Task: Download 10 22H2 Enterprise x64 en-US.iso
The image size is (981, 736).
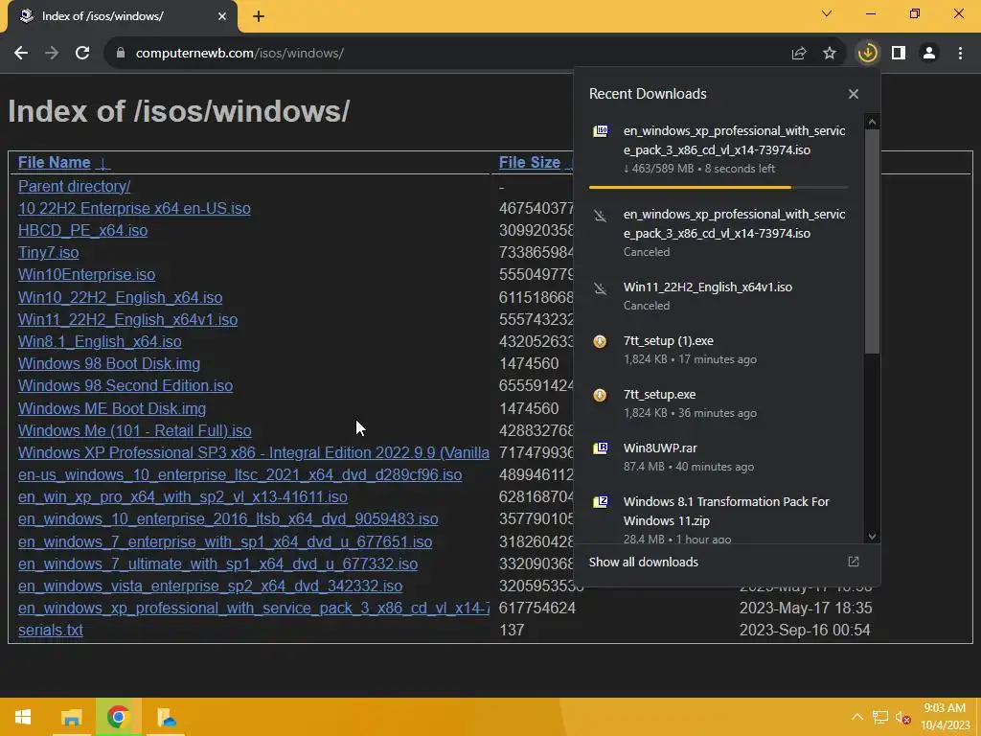Action: point(134,208)
